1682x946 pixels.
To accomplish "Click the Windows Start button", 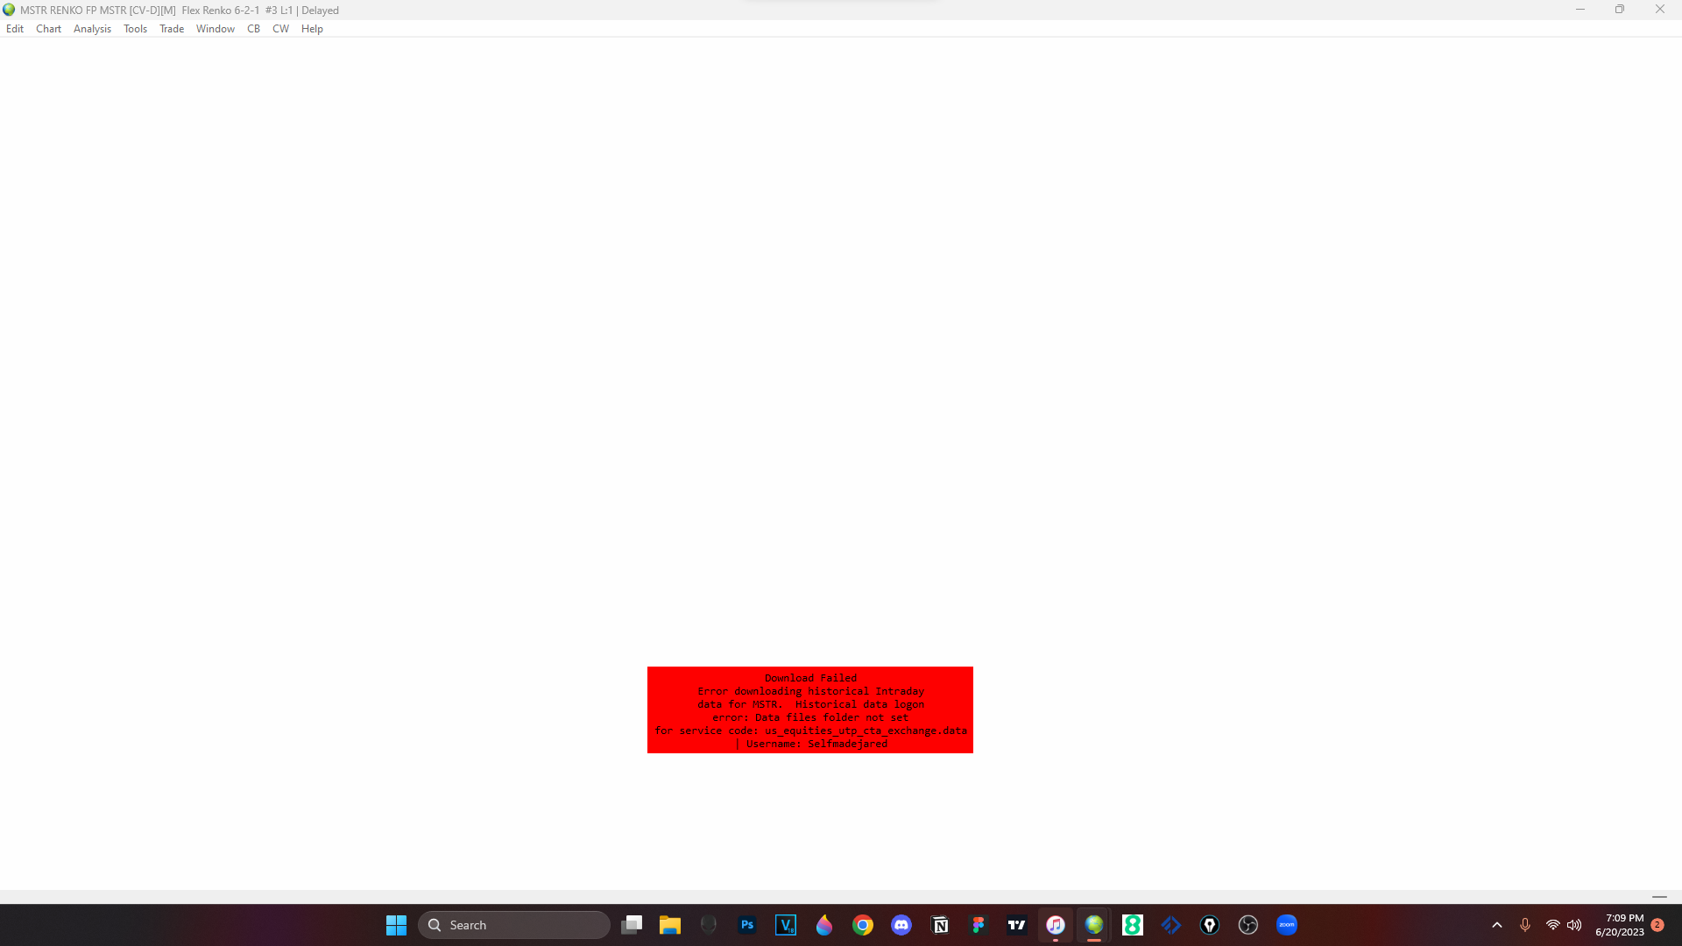I will (x=396, y=925).
